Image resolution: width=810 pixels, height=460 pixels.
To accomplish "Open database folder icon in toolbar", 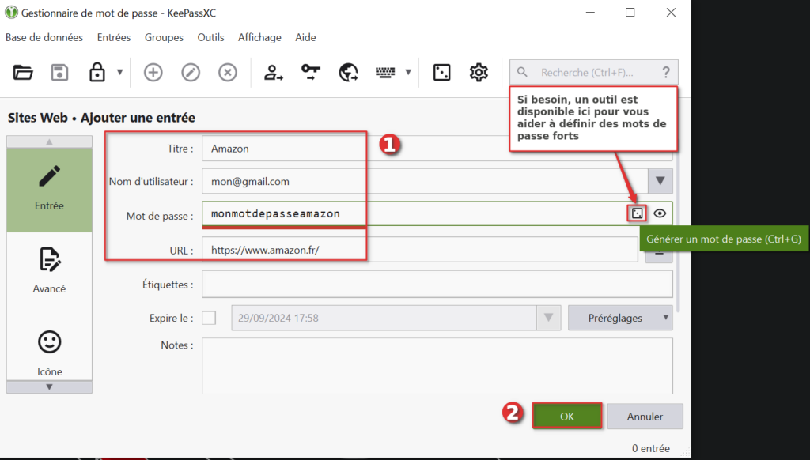I will tap(23, 73).
